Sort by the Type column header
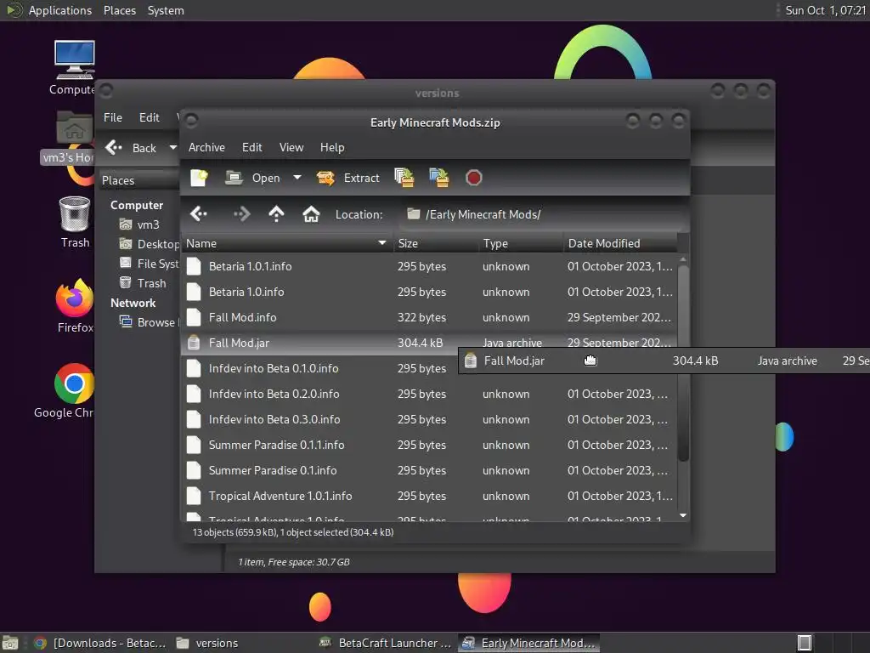This screenshot has height=653, width=870. [x=521, y=243]
